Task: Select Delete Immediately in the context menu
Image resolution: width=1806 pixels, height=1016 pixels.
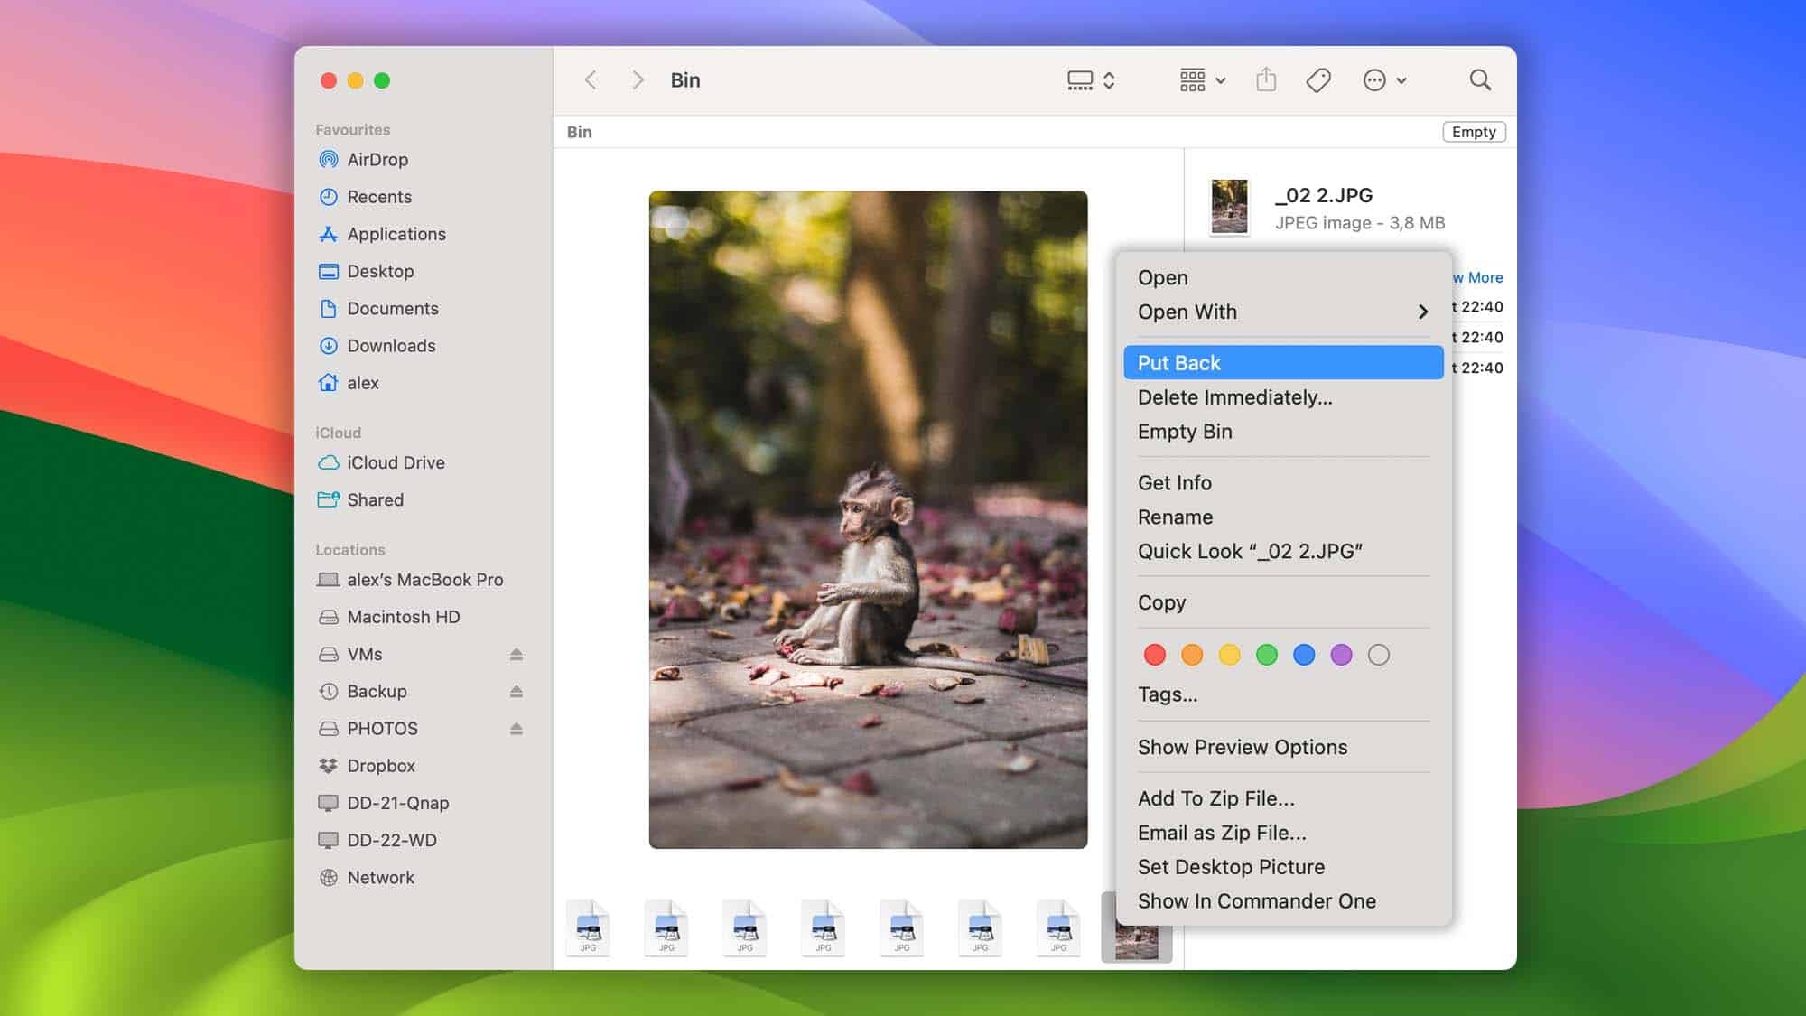Action: click(x=1234, y=397)
